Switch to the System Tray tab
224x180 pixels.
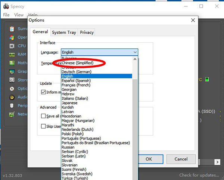[64, 33]
